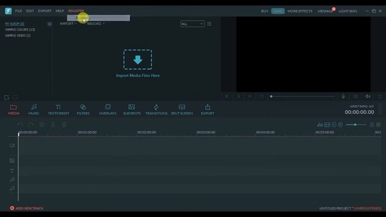Click the Filmora logo icon

point(8,11)
